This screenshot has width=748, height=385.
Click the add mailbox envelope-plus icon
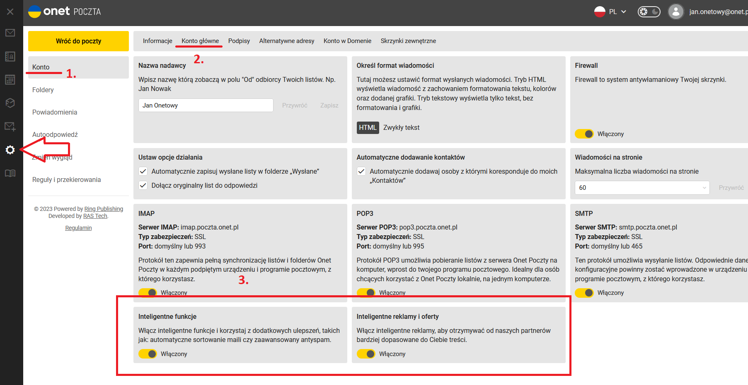(10, 127)
